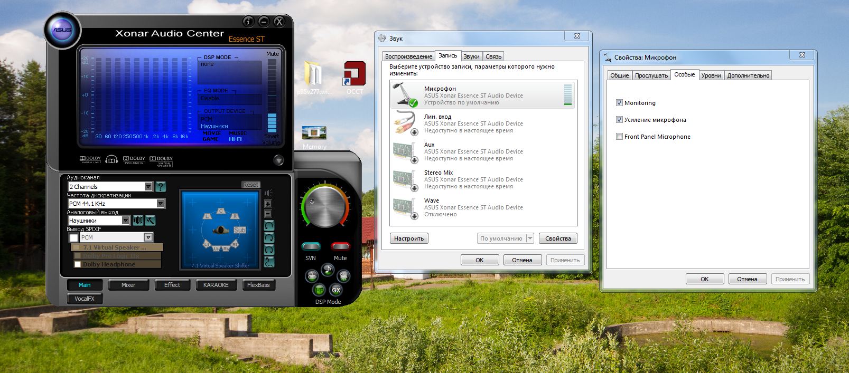Switch to the Effect tab
This screenshot has width=849, height=373.
tap(172, 285)
